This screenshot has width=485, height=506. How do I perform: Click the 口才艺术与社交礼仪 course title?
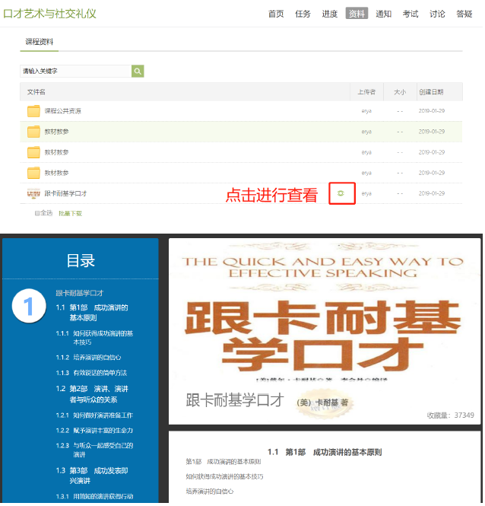tap(49, 14)
